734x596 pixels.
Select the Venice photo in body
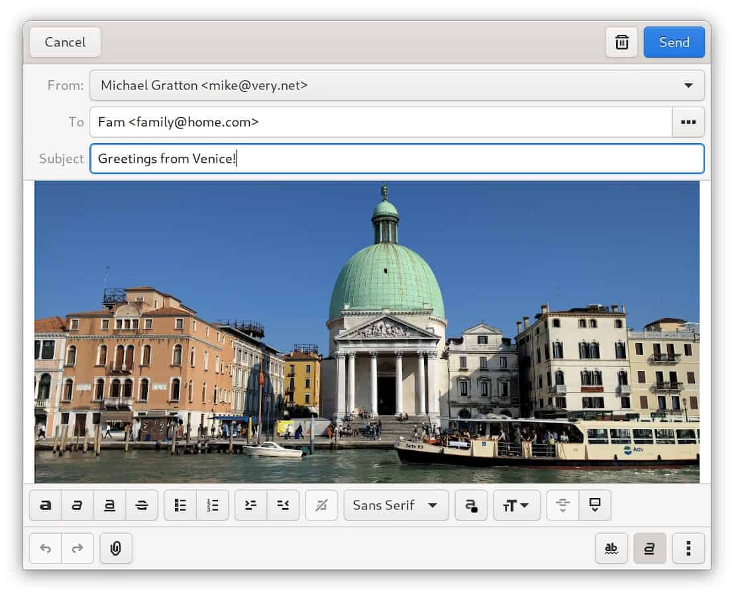point(367,332)
